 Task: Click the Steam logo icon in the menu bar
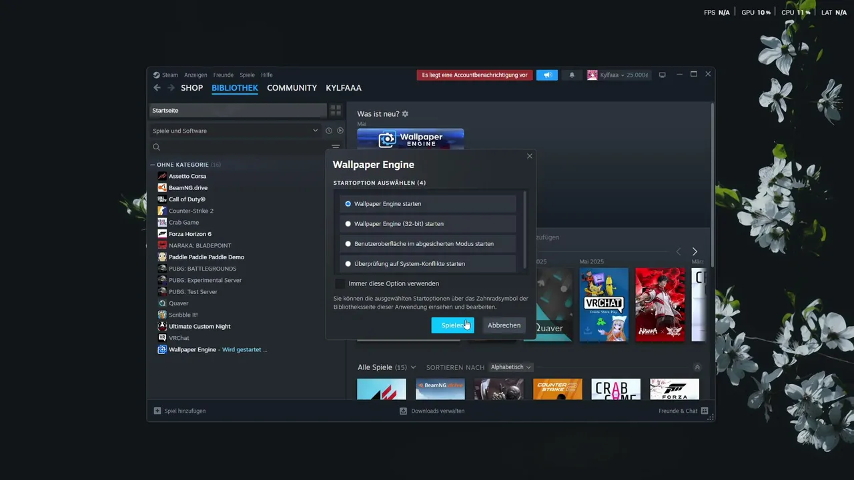(156, 75)
